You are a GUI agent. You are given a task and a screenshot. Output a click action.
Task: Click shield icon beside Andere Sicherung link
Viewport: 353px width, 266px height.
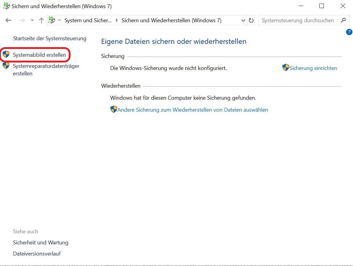(x=114, y=109)
